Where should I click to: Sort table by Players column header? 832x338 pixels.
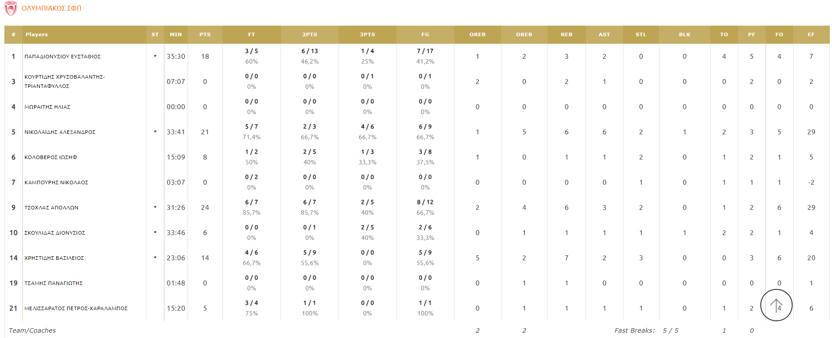pos(37,34)
